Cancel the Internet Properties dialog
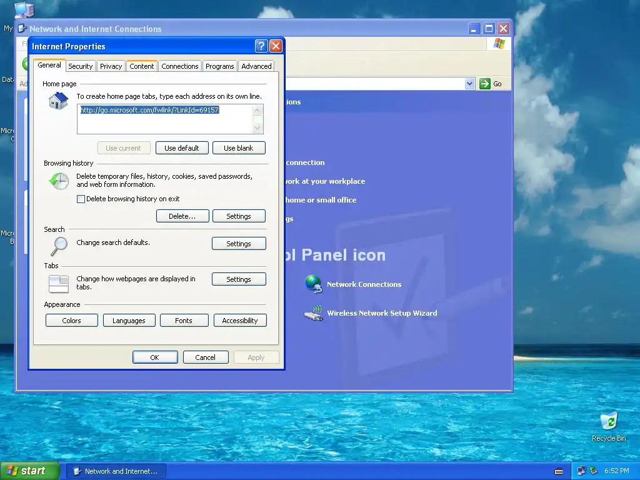The image size is (640, 480). (205, 357)
